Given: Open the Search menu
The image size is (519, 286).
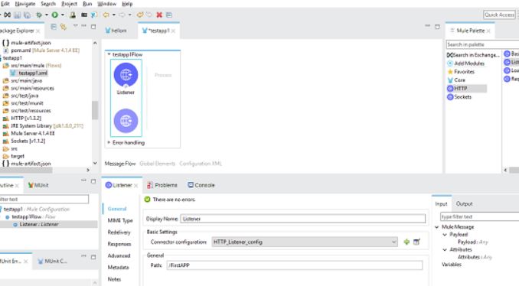Looking at the screenshot, I should click(x=48, y=4).
